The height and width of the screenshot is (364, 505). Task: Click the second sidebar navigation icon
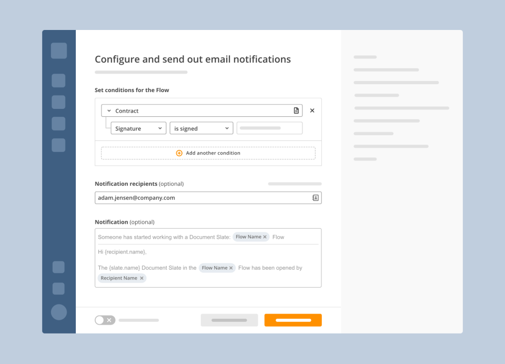58,80
